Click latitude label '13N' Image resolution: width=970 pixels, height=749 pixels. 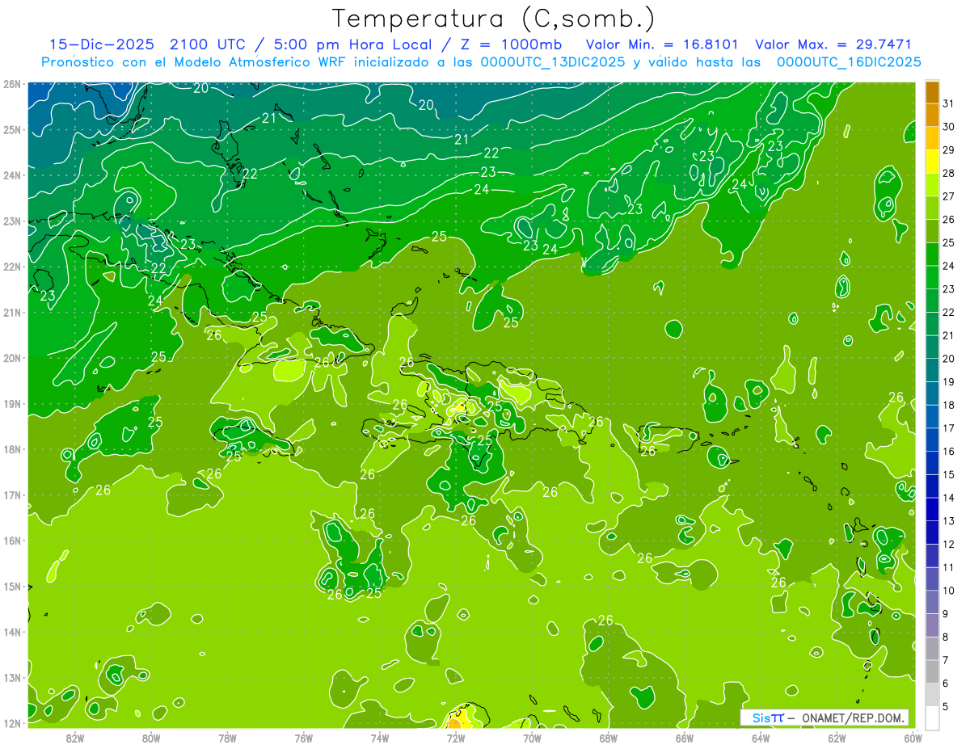coord(12,678)
